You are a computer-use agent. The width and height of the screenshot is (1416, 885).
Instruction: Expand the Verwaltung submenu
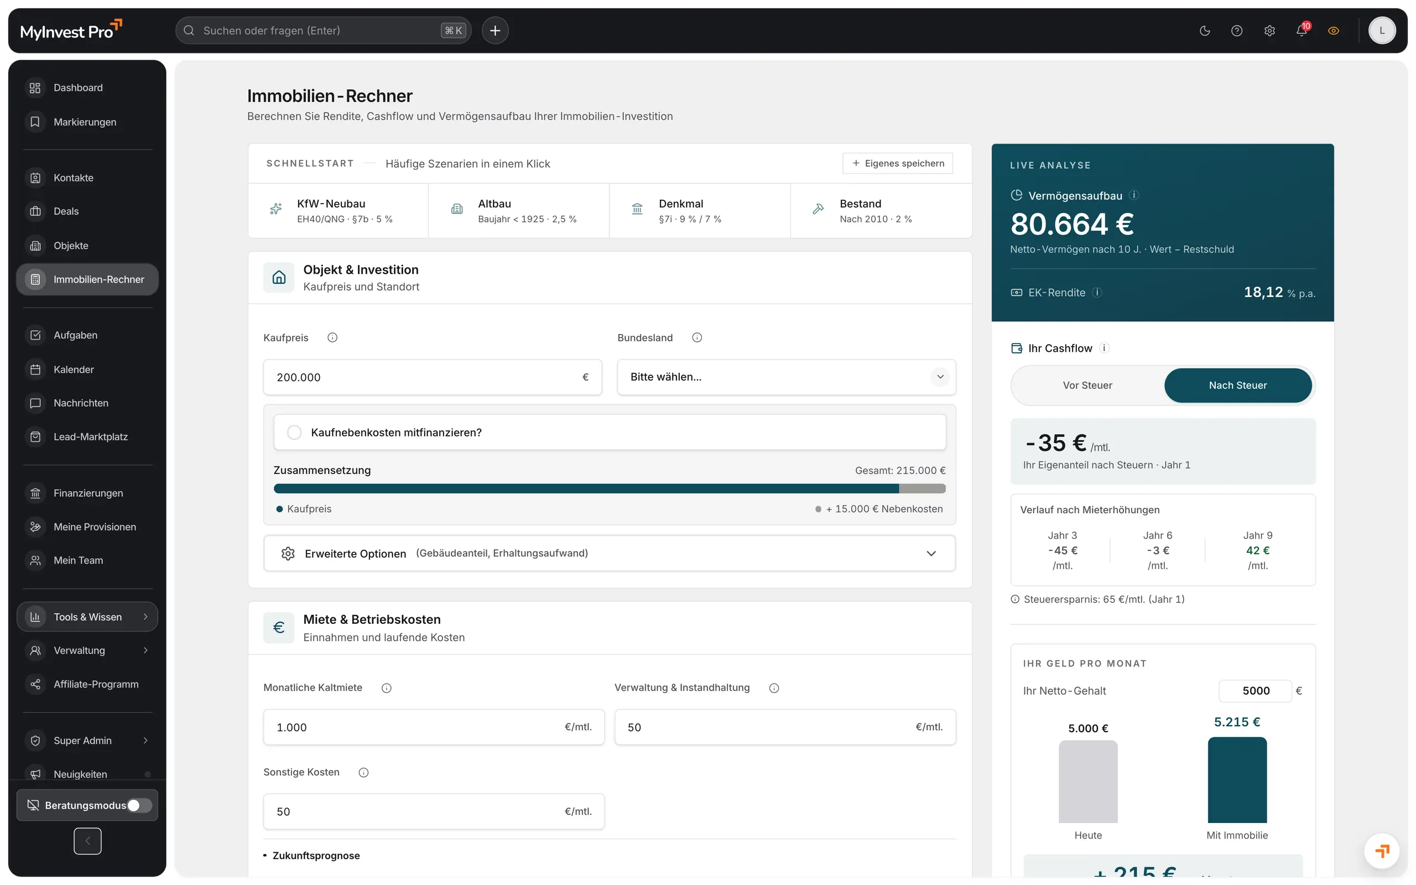[x=87, y=650]
